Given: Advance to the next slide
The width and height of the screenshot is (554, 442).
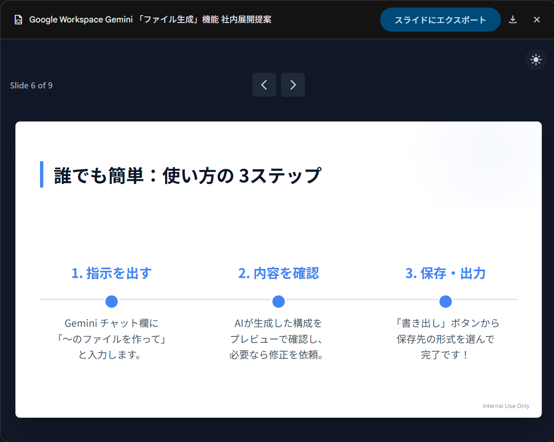Looking at the screenshot, I should [x=293, y=85].
